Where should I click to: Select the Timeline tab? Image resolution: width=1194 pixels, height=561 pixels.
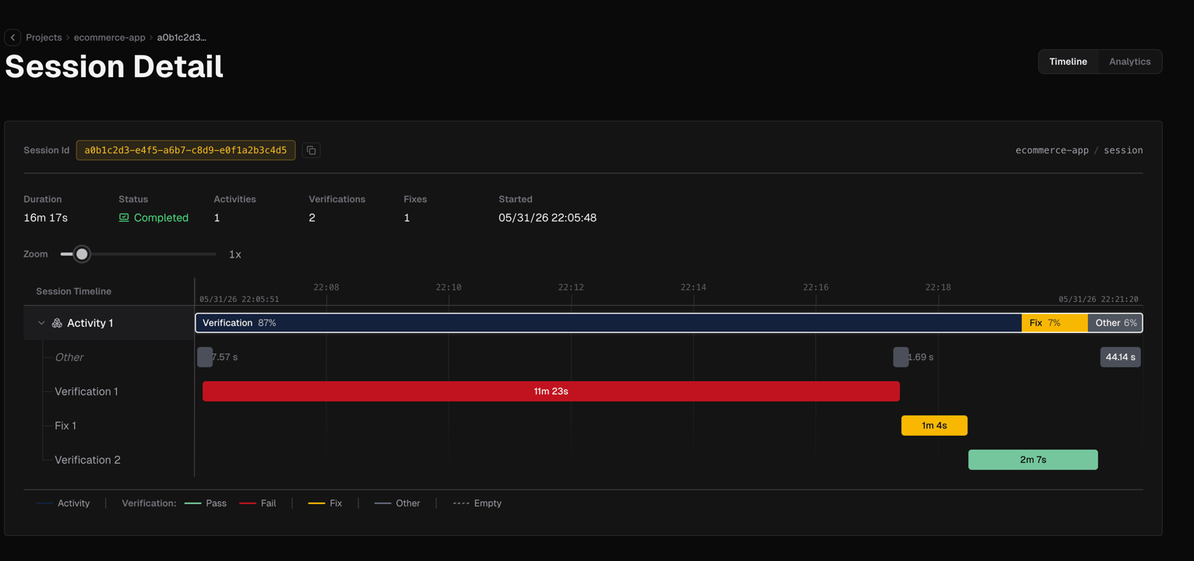[x=1068, y=61]
